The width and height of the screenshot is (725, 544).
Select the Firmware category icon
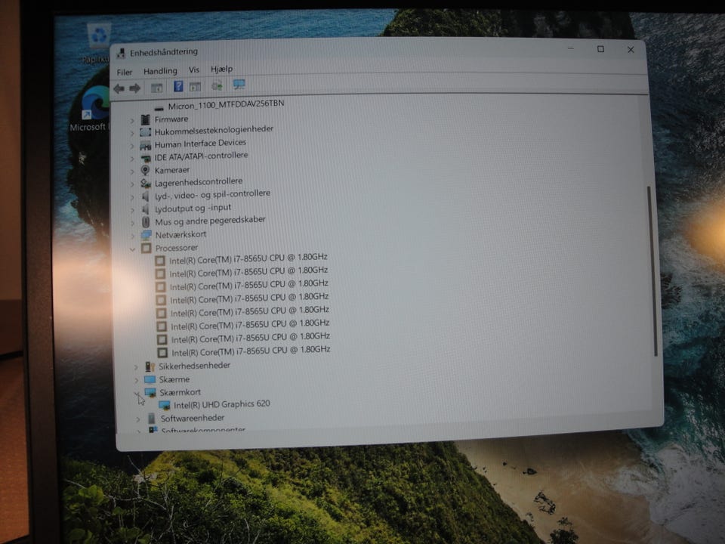coord(145,120)
